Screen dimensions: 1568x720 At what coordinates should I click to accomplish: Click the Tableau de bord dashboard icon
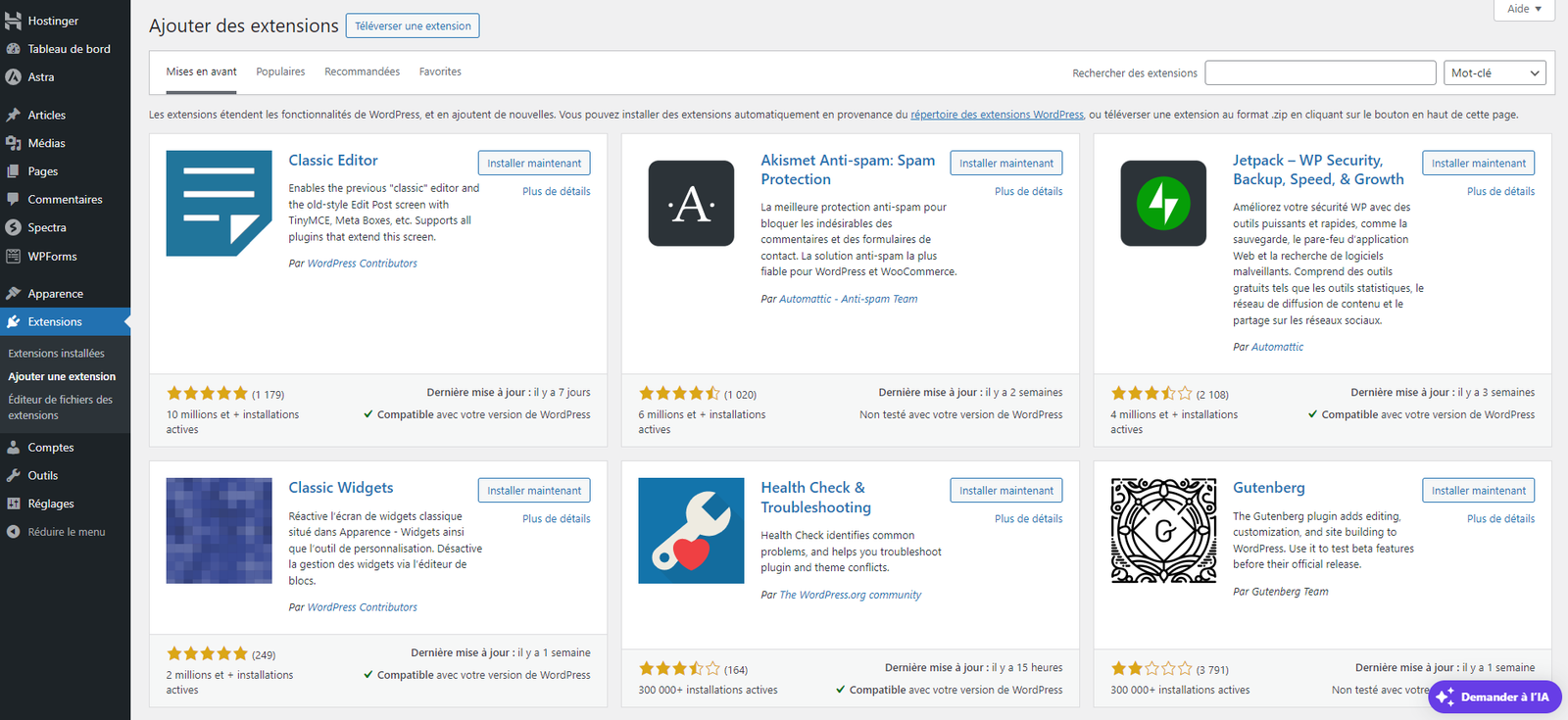click(x=13, y=49)
